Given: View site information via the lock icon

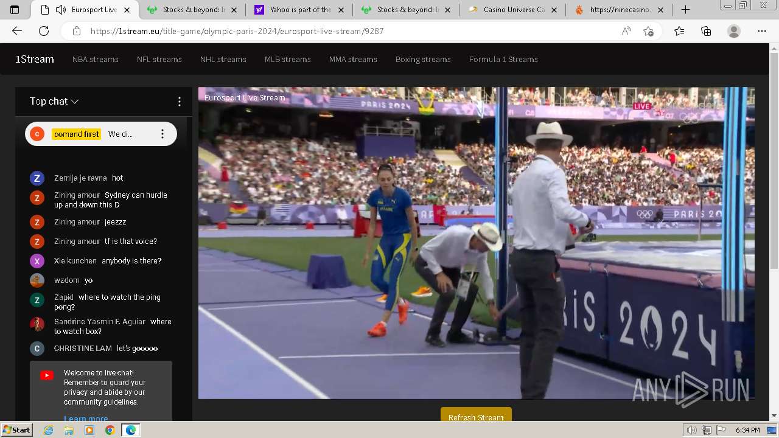Looking at the screenshot, I should coord(76,31).
